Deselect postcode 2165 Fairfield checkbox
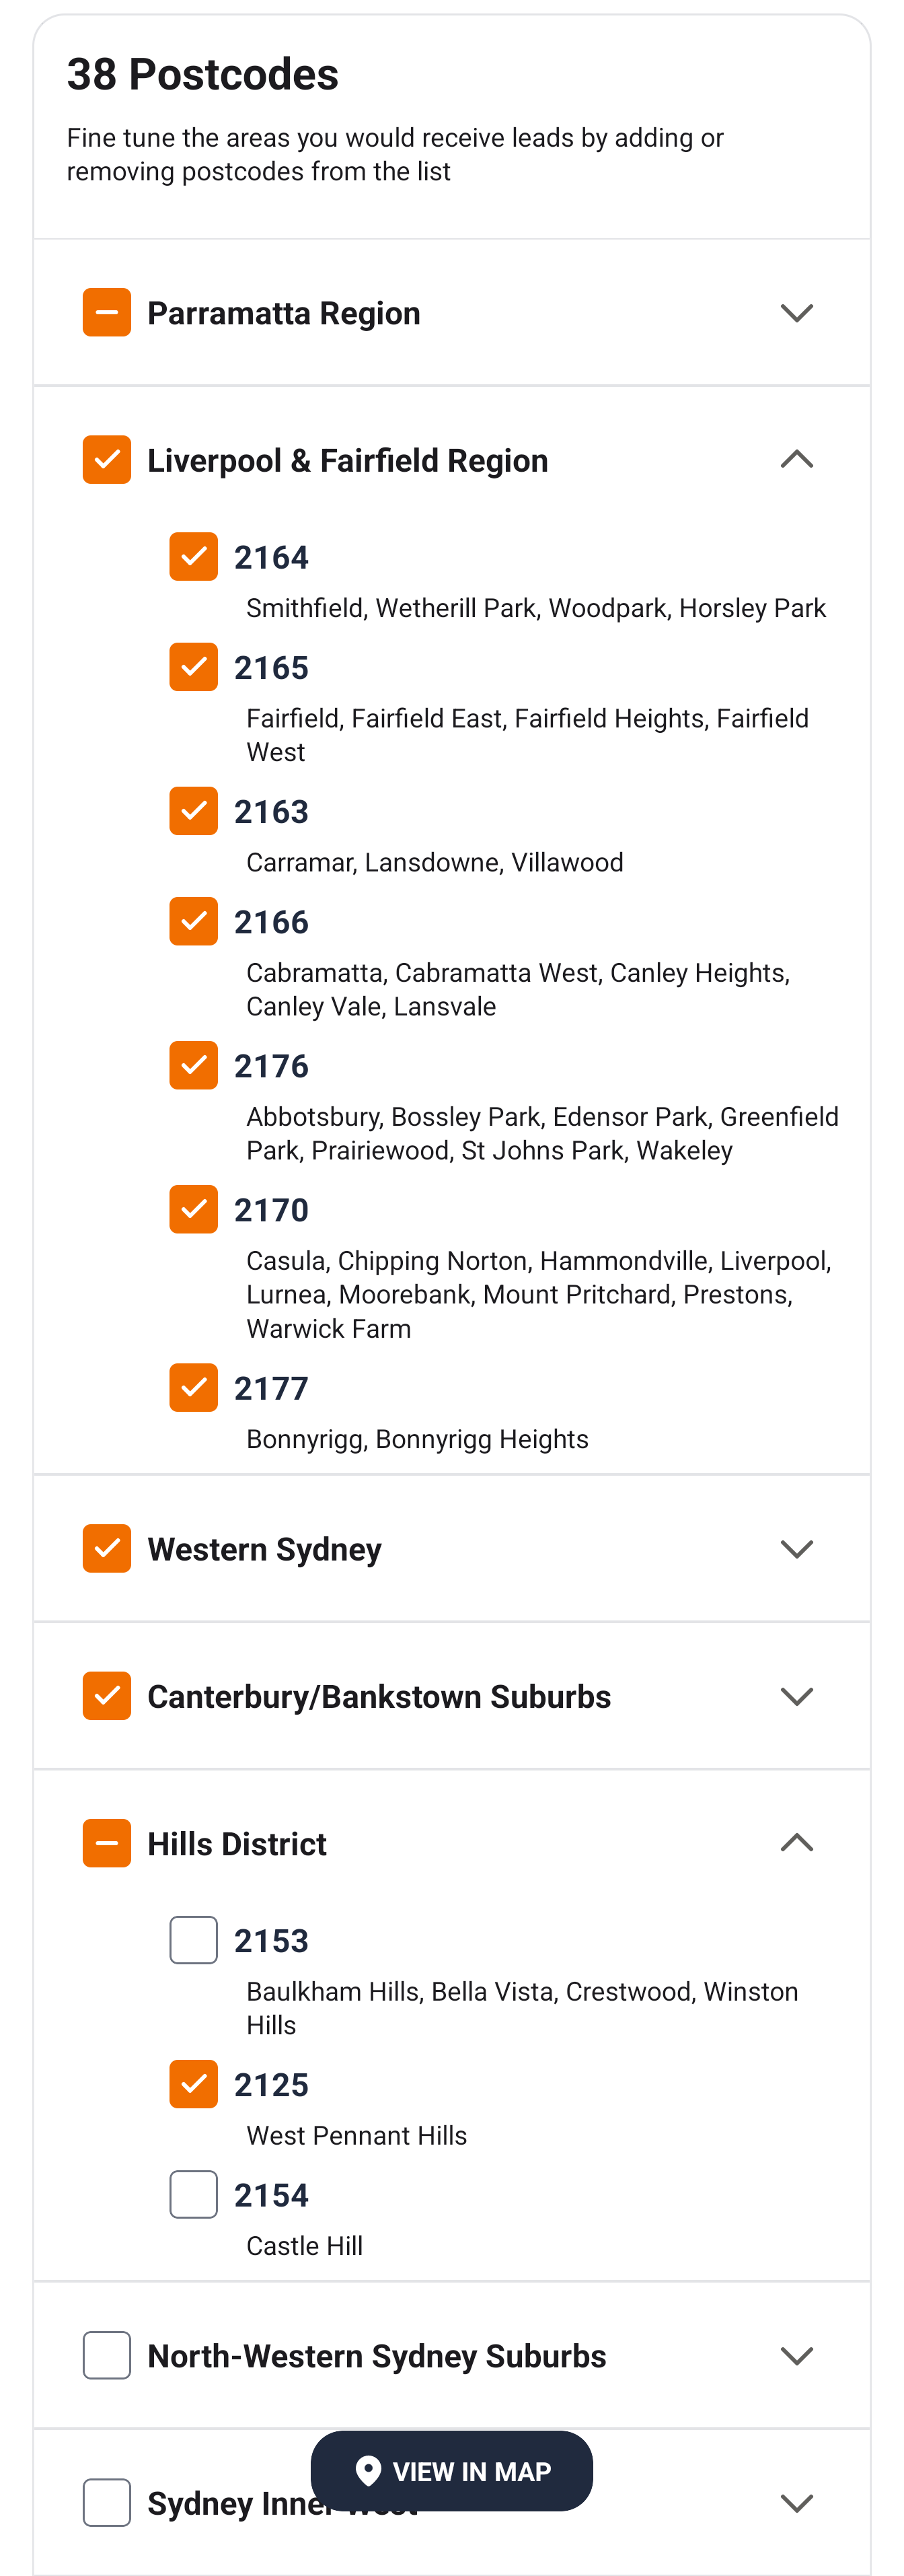Image resolution: width=904 pixels, height=2576 pixels. click(x=194, y=667)
